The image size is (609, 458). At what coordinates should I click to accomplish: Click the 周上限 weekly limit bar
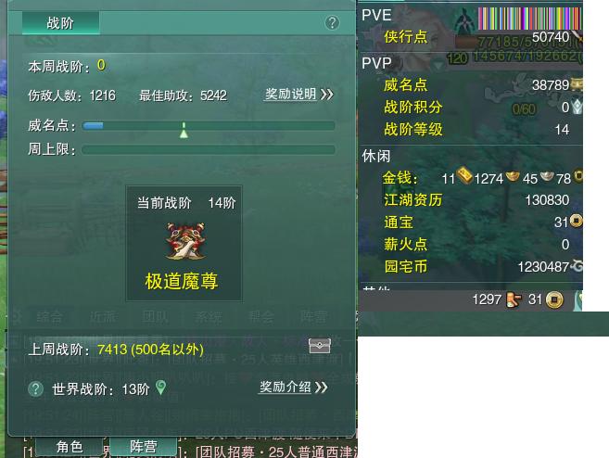click(x=209, y=149)
